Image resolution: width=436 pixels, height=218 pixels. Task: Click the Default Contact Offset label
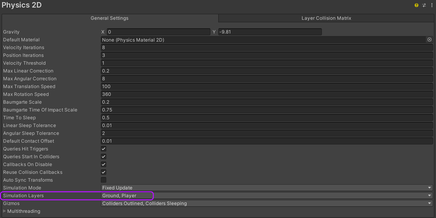click(29, 141)
